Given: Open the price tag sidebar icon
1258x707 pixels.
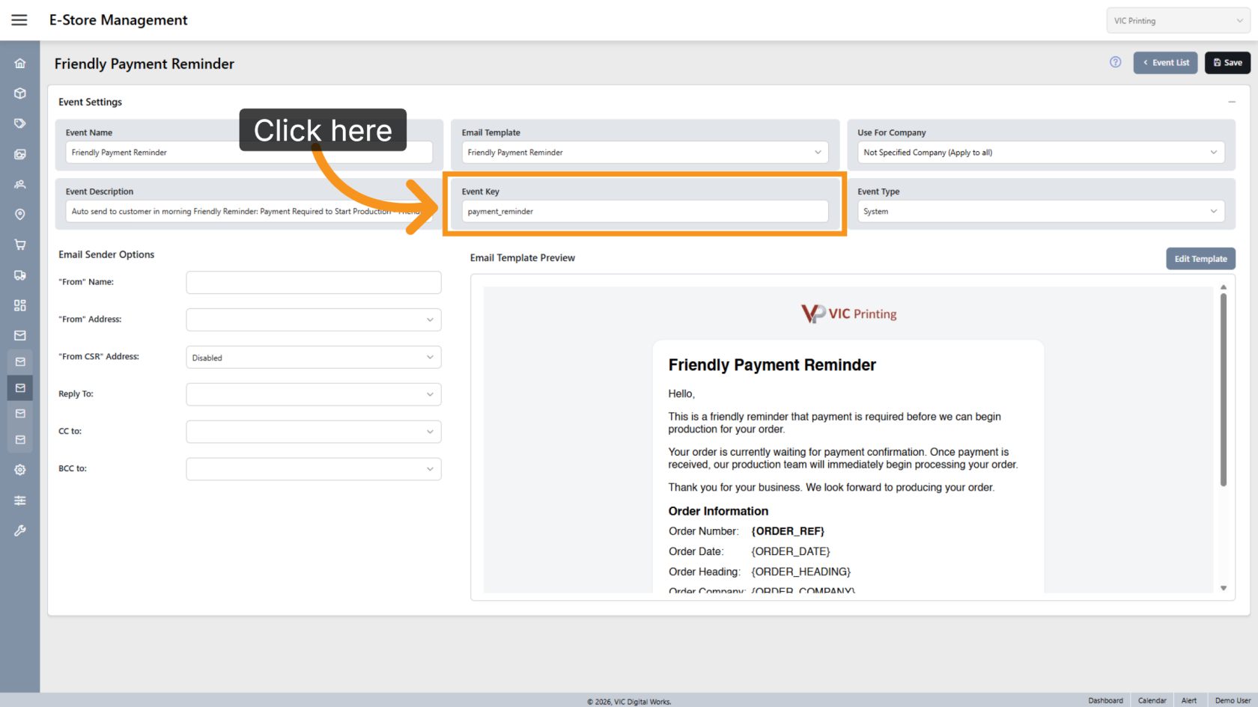Looking at the screenshot, I should [20, 123].
